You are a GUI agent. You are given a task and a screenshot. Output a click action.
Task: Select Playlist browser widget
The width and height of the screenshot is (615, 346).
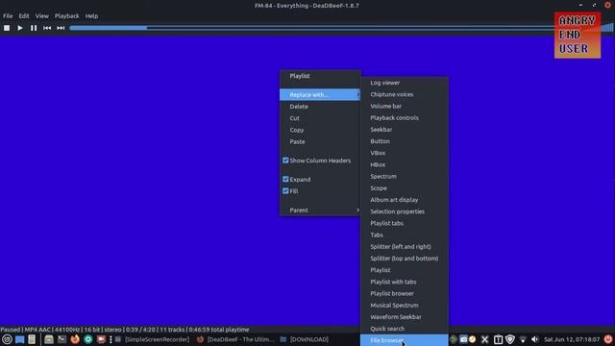coord(405,293)
